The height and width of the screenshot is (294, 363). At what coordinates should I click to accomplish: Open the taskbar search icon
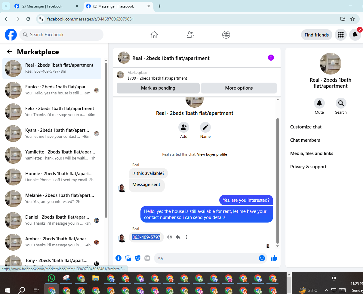coord(22,290)
